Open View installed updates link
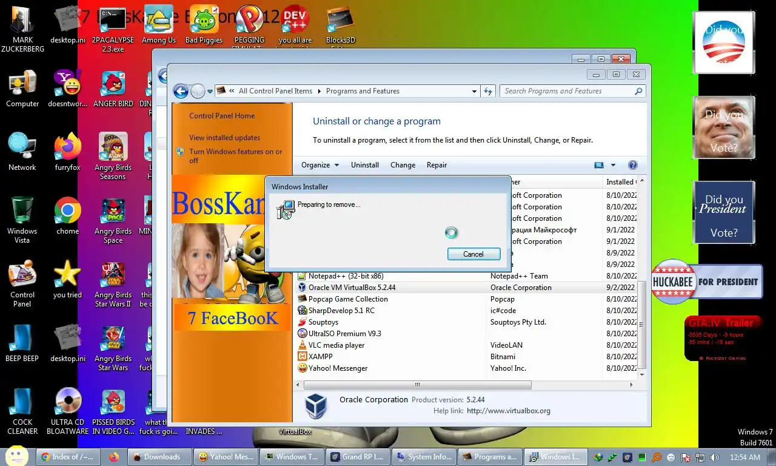This screenshot has width=776, height=466. [x=224, y=138]
